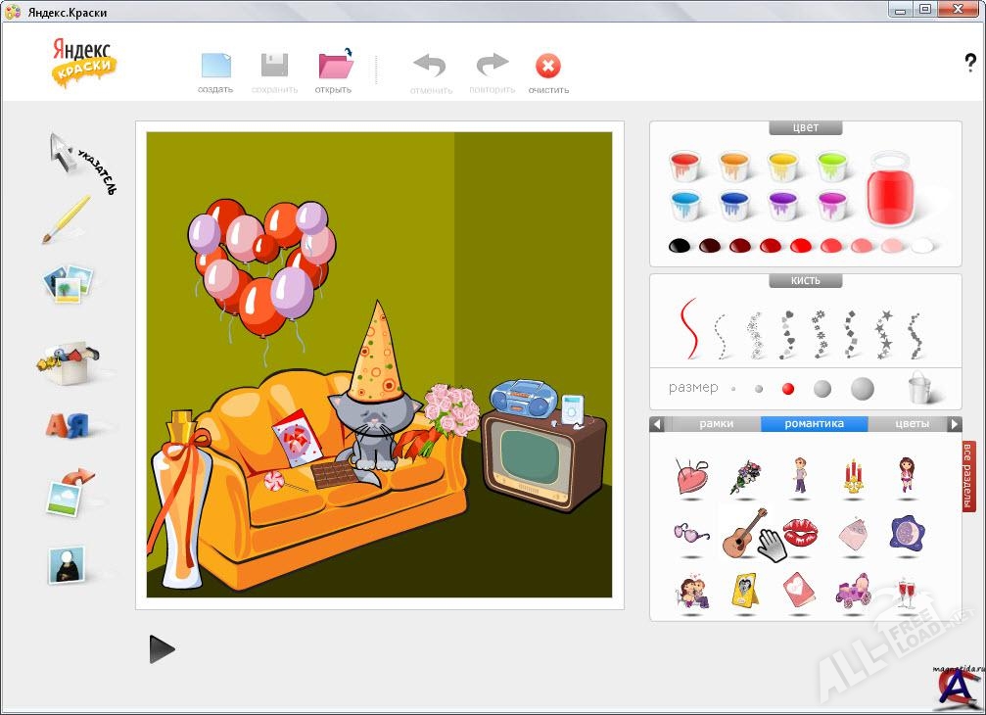
Task: Expand все разделы (all sections) side tab
Action: (969, 477)
